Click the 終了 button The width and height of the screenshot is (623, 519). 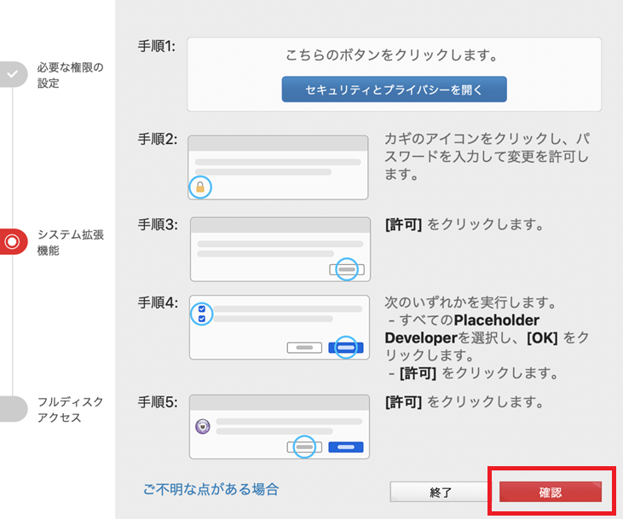(440, 493)
